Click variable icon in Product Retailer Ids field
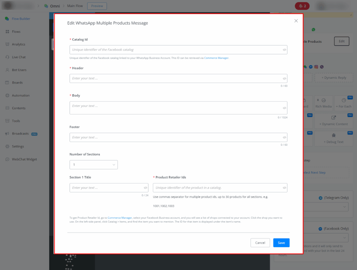The height and width of the screenshot is (270, 357). [x=284, y=188]
